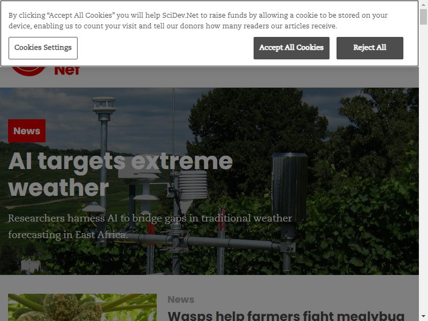Click the scrollbar up arrow
428x321 pixels.
423,4
